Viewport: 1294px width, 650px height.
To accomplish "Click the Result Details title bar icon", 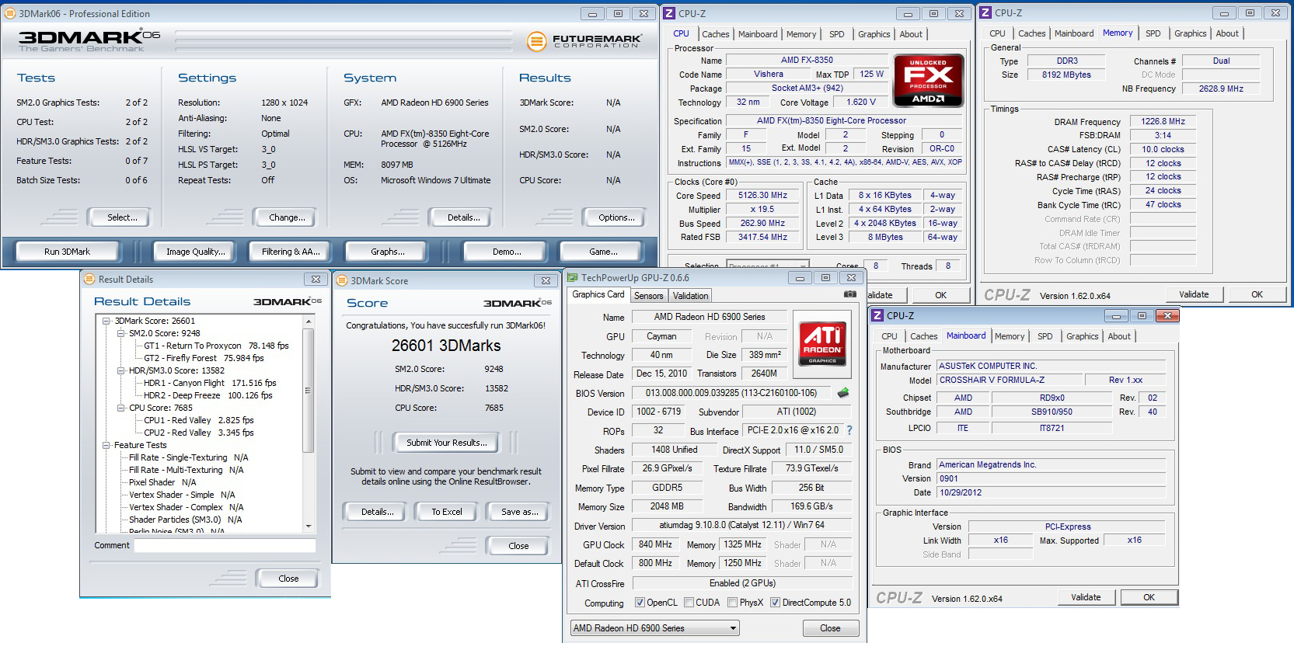I will [89, 280].
